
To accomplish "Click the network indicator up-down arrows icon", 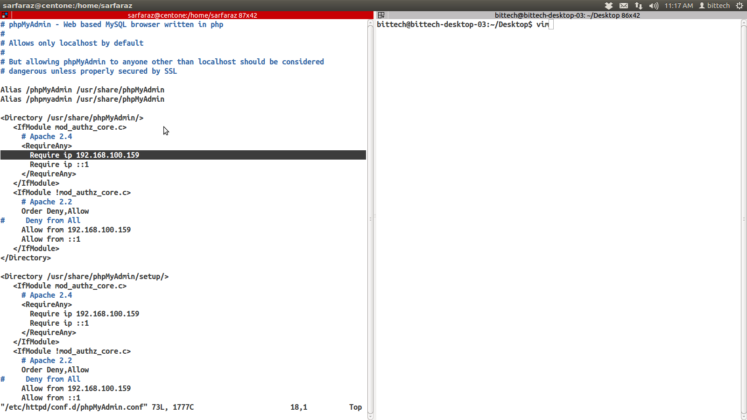I will (638, 6).
